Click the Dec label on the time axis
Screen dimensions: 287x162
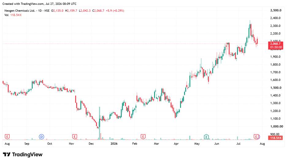click(x=91, y=144)
